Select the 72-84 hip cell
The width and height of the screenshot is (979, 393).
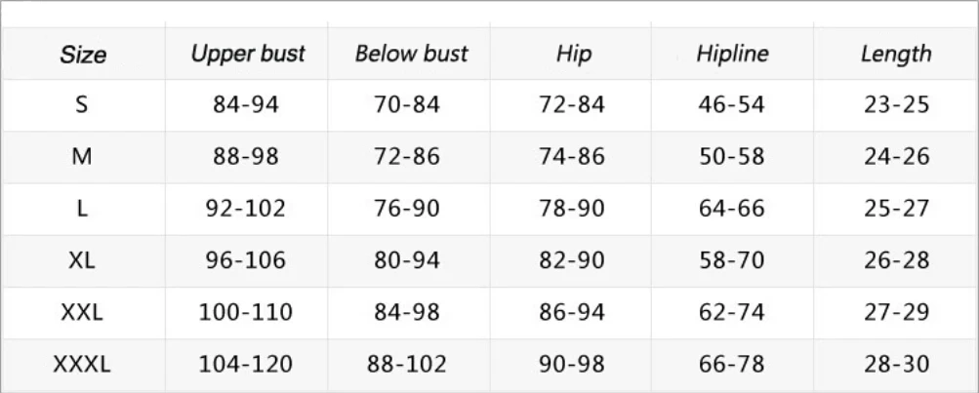(x=572, y=104)
